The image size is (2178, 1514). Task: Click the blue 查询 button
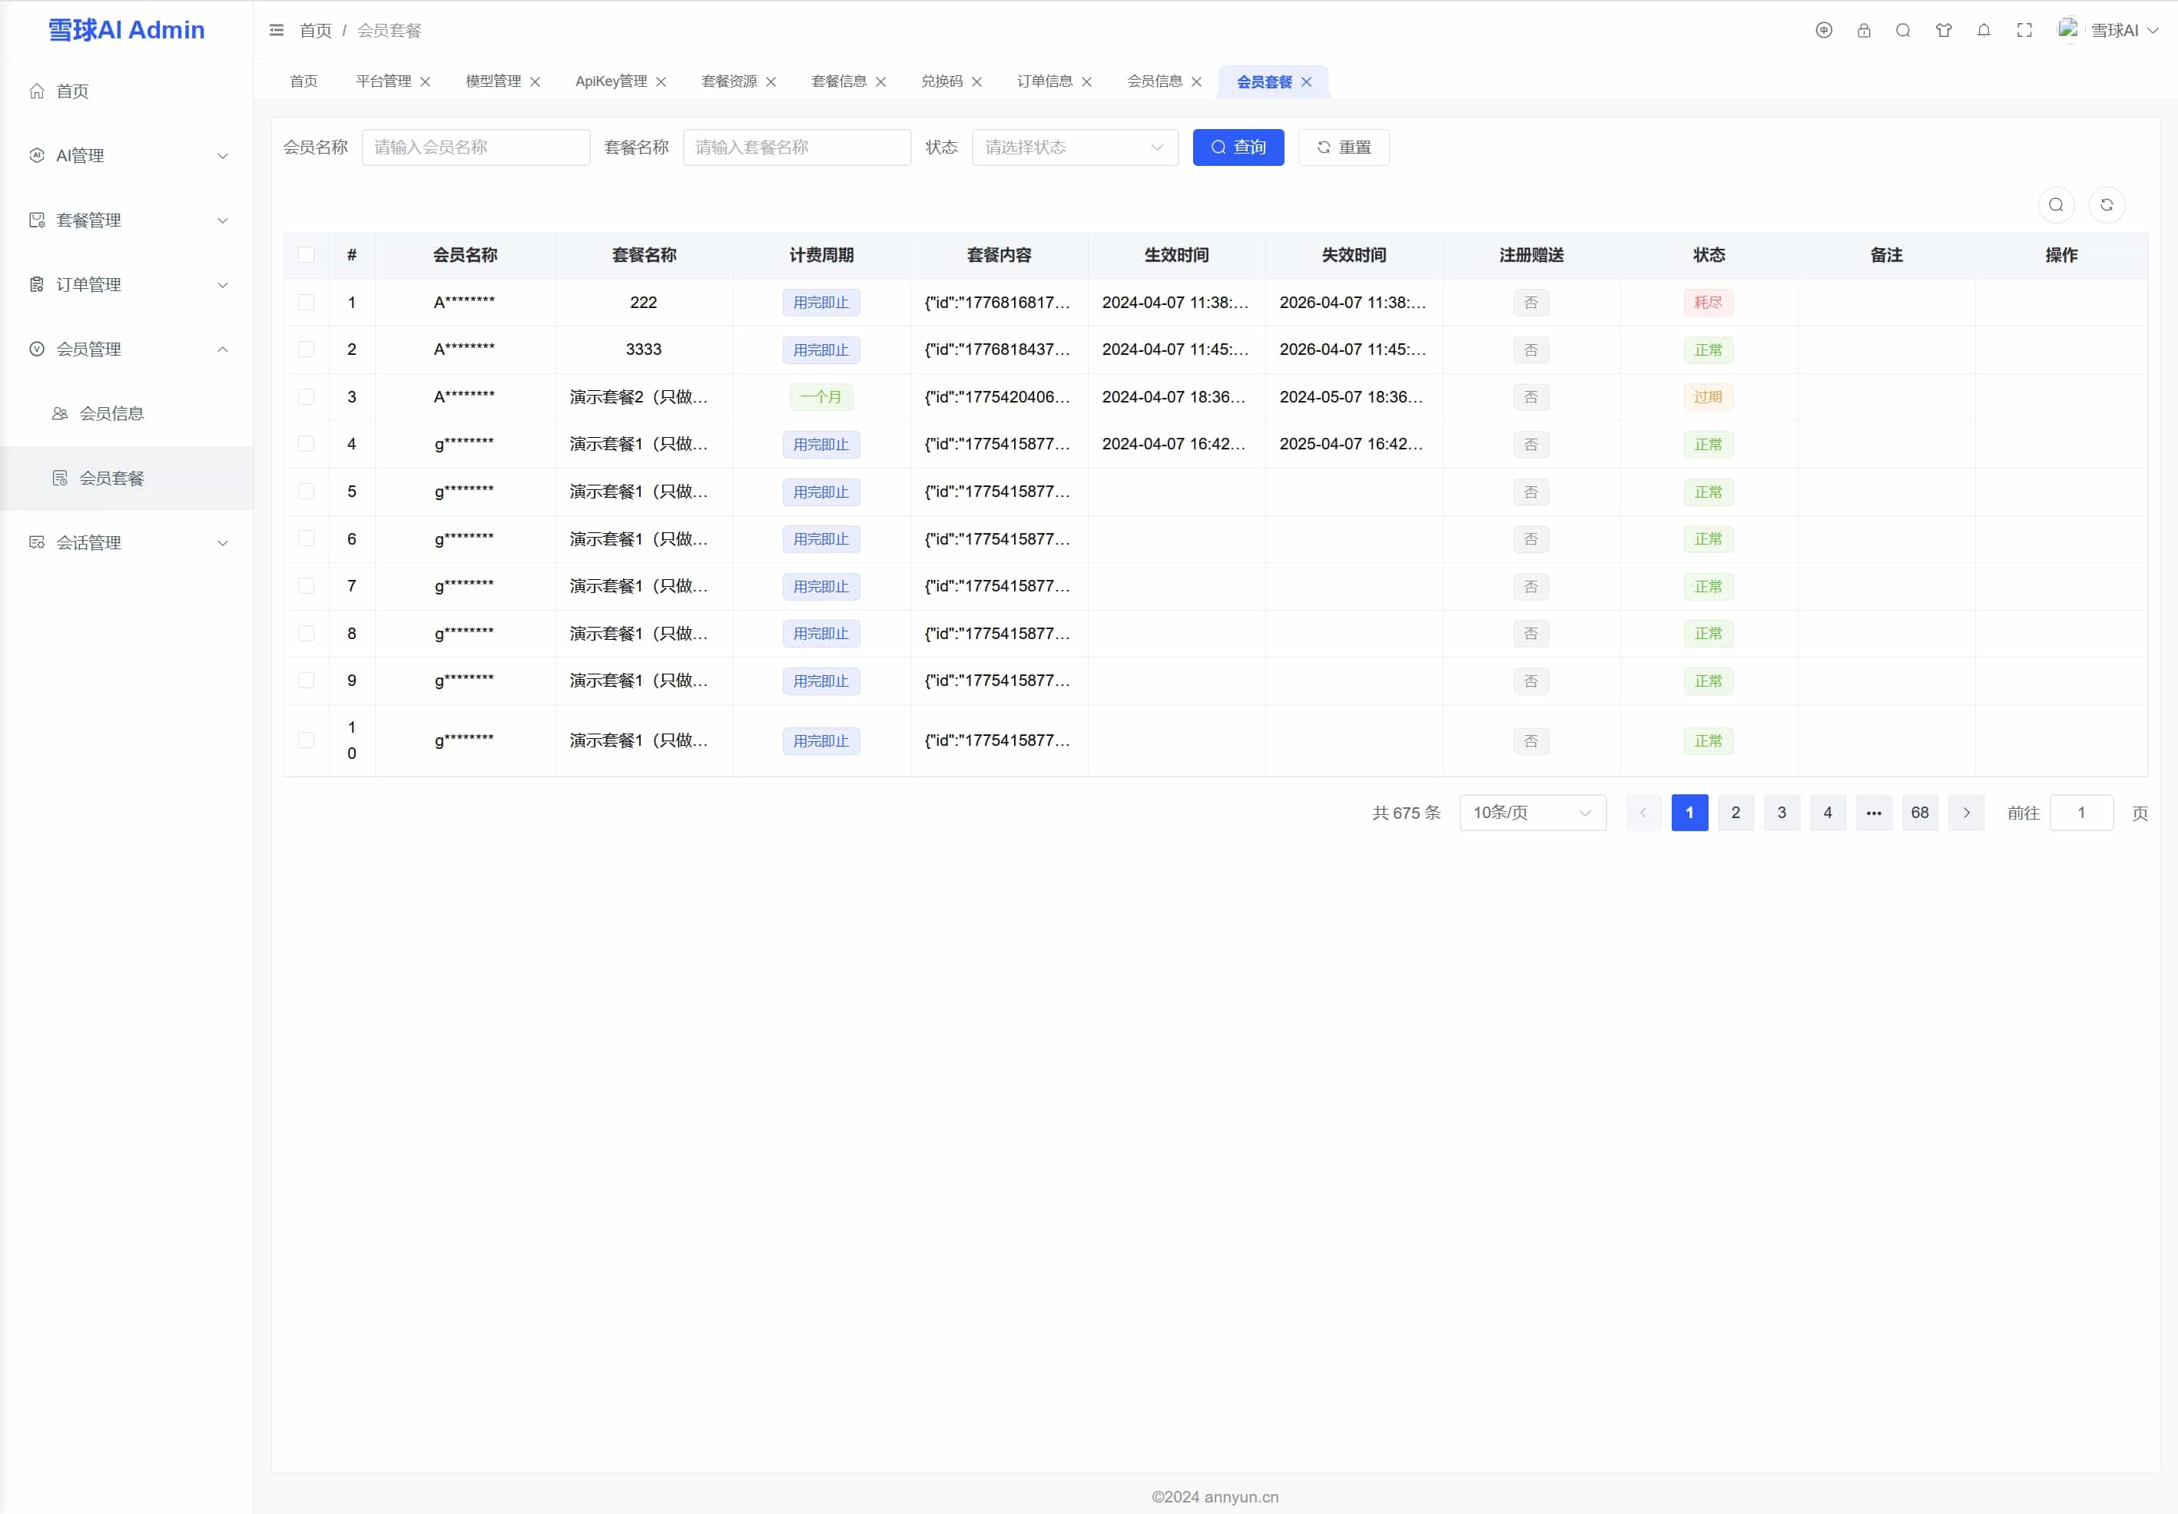(1237, 147)
